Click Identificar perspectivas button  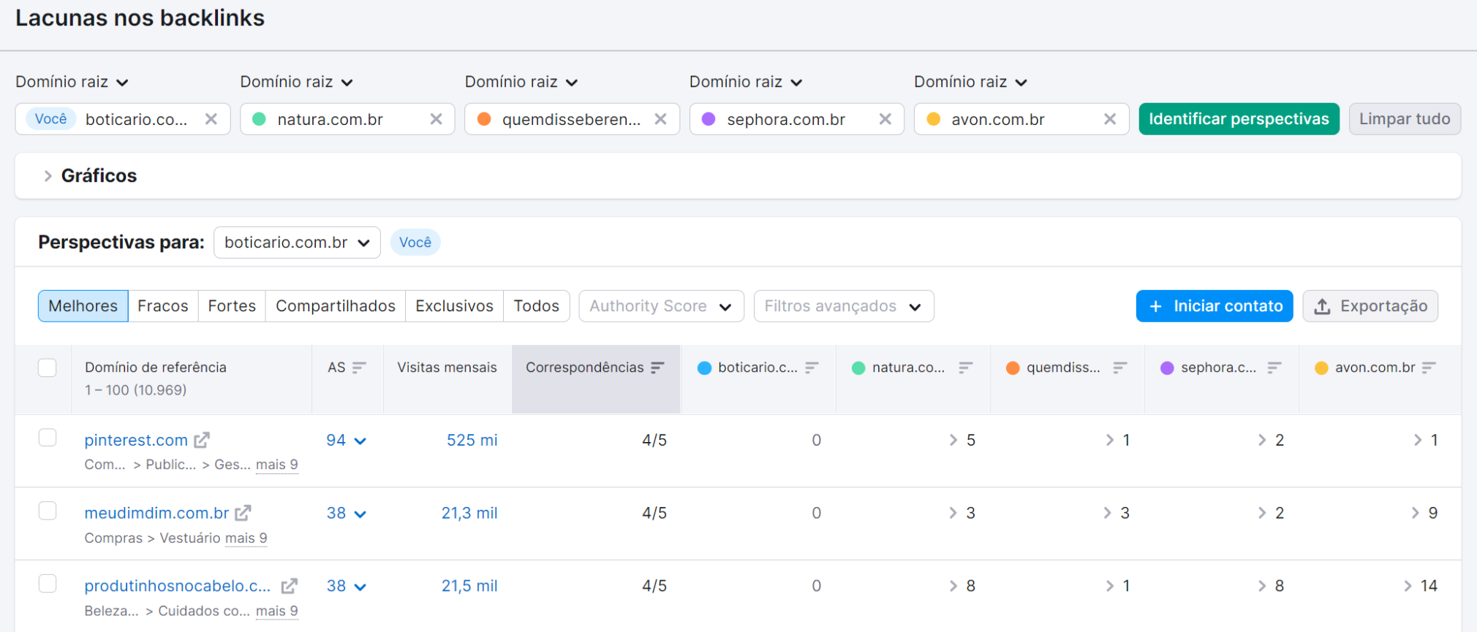click(1239, 119)
